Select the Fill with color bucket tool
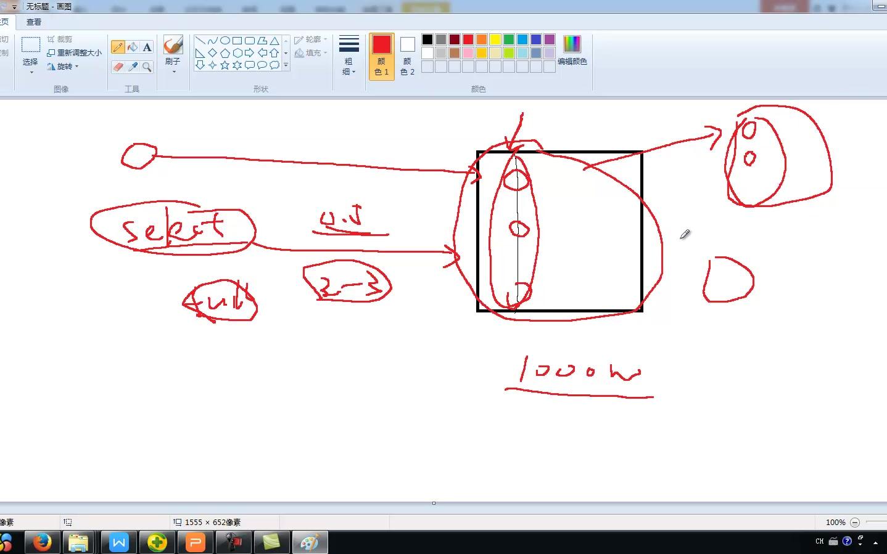887x554 pixels. point(133,47)
